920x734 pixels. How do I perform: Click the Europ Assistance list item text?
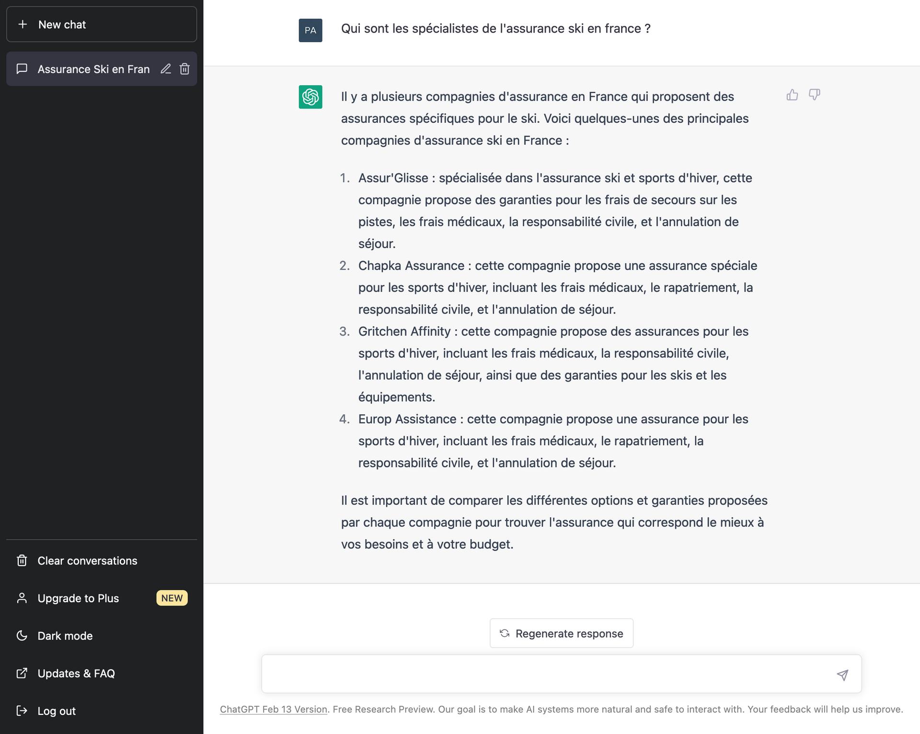[553, 441]
